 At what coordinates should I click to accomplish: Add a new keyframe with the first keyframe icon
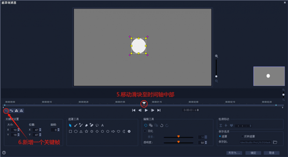(6, 111)
